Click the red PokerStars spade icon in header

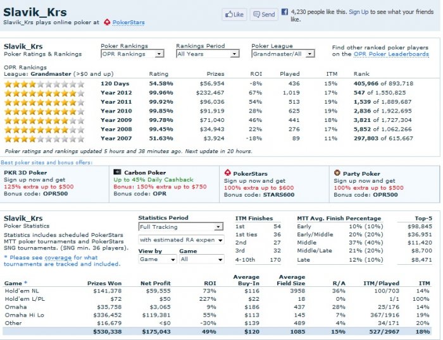[x=107, y=22]
